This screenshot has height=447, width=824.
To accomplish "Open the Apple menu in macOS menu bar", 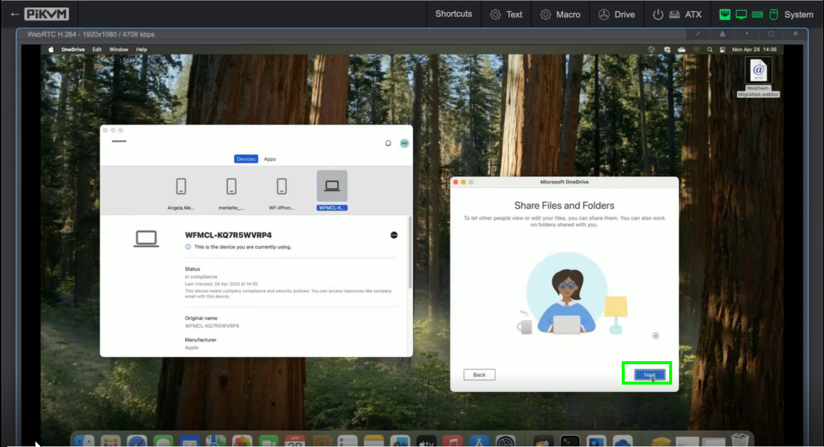I will [x=51, y=49].
